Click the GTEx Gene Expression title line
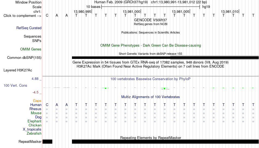 (x=150, y=62)
